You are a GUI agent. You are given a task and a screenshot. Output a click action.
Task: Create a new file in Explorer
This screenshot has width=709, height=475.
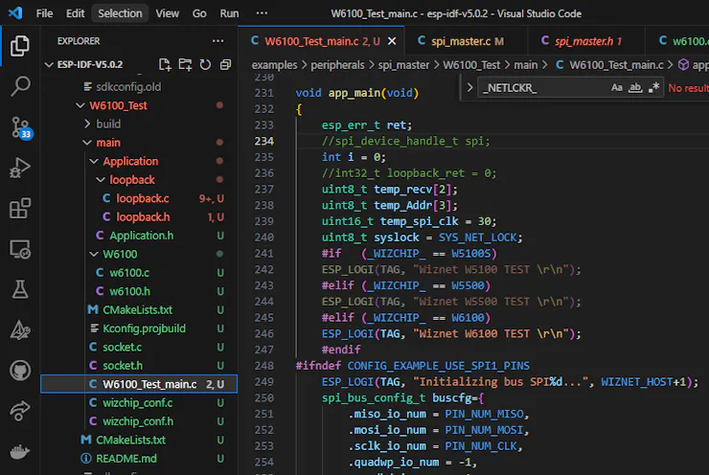click(x=165, y=64)
